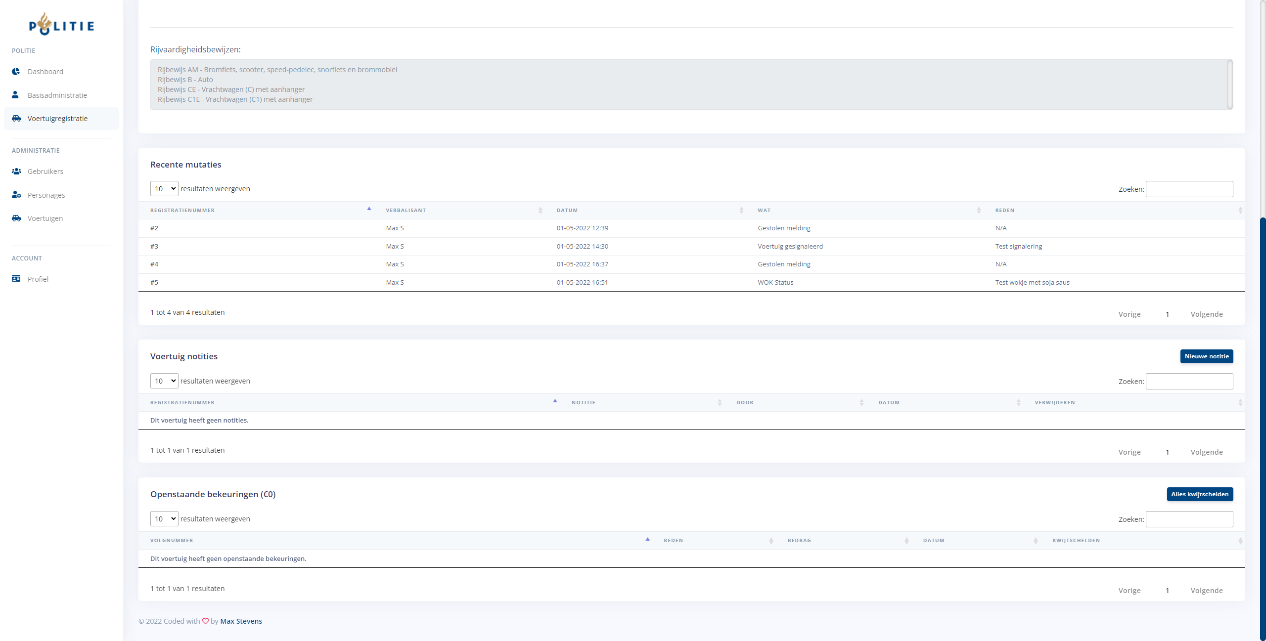Image resolution: width=1266 pixels, height=641 pixels.
Task: Click the Personages user-gear icon
Action: tap(16, 195)
